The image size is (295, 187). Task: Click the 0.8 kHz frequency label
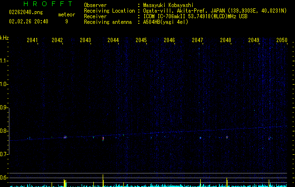point(4,131)
